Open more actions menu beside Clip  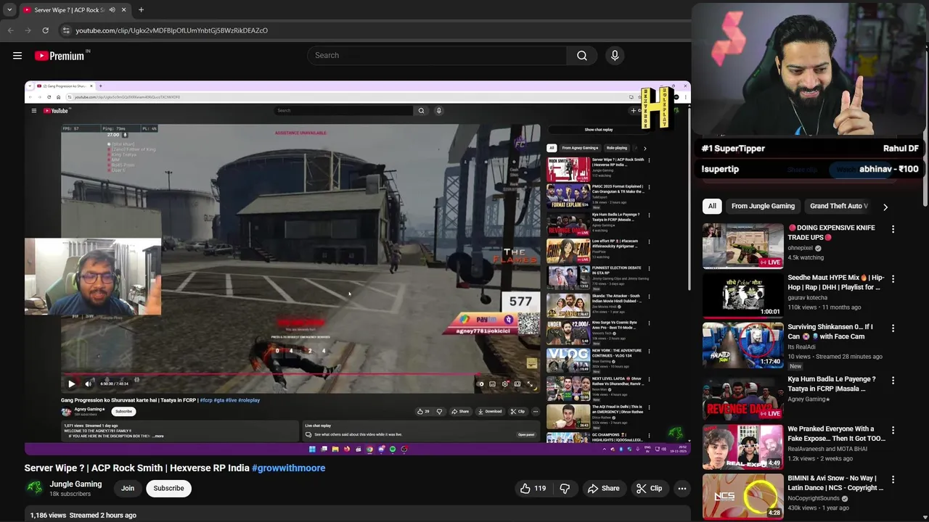coord(682,489)
